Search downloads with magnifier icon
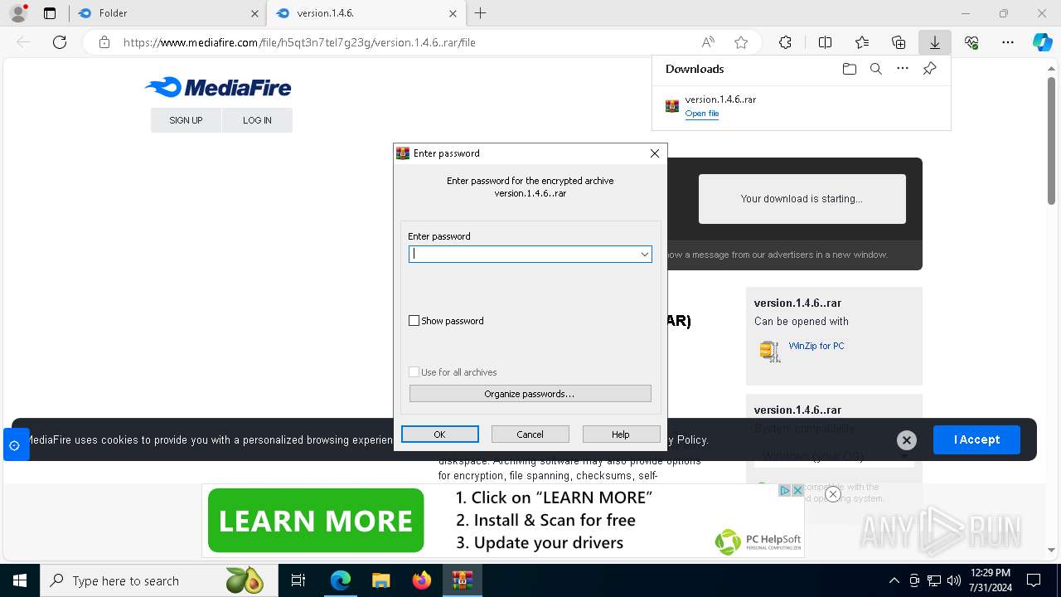This screenshot has height=597, width=1061. 875,69
